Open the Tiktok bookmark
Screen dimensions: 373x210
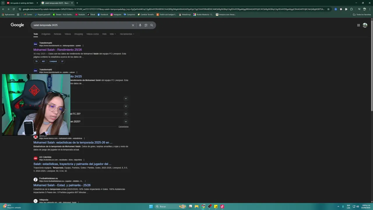pos(91,15)
